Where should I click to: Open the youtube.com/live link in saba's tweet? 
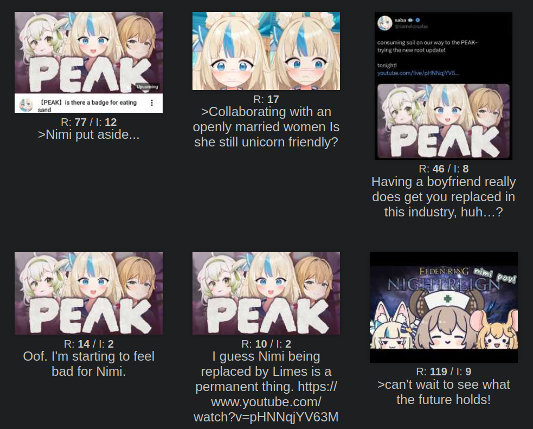[x=418, y=73]
